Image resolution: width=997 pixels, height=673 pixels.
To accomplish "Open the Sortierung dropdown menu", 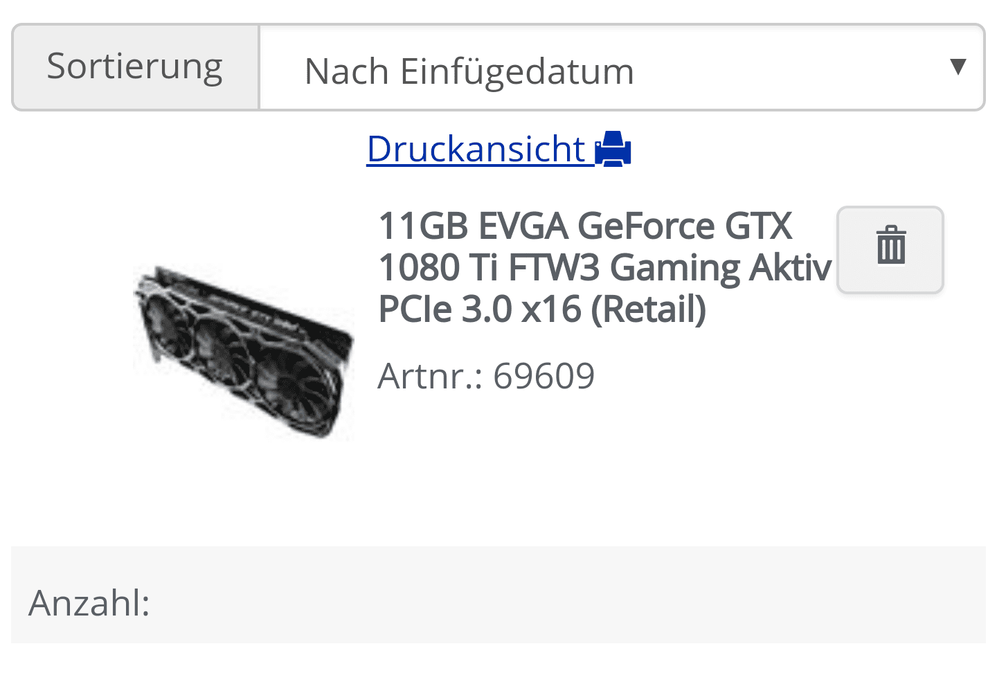I will tap(622, 67).
